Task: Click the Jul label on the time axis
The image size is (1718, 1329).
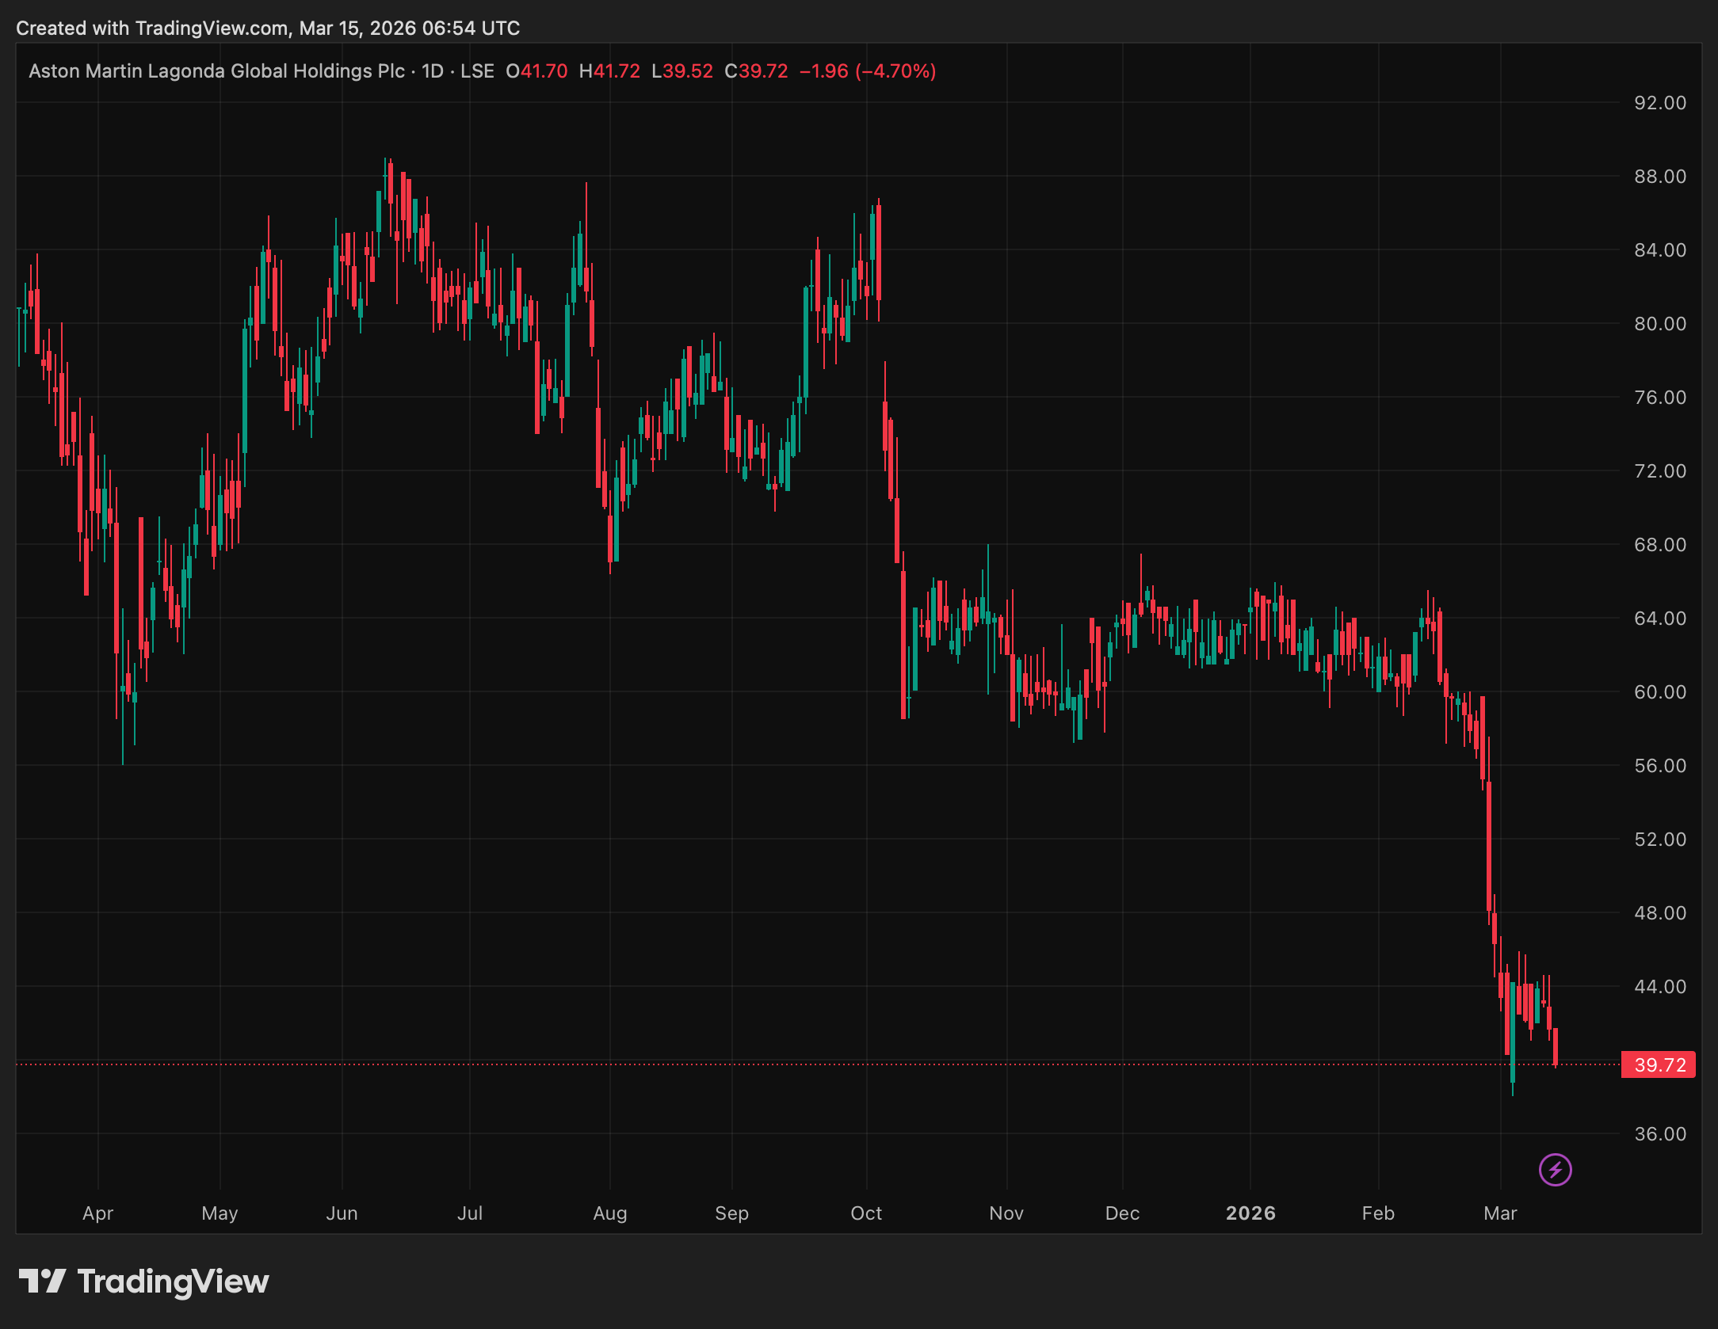Action: (x=470, y=1213)
